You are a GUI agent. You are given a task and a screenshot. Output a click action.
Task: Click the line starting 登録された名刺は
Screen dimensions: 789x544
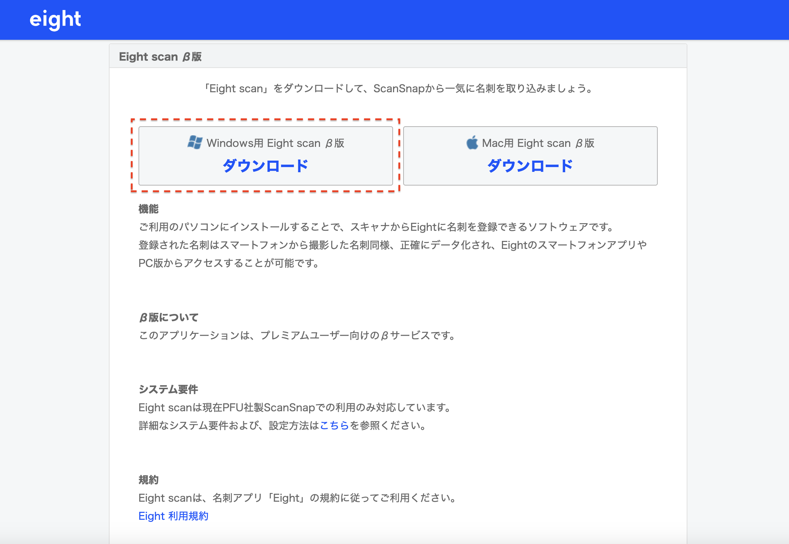[393, 245]
